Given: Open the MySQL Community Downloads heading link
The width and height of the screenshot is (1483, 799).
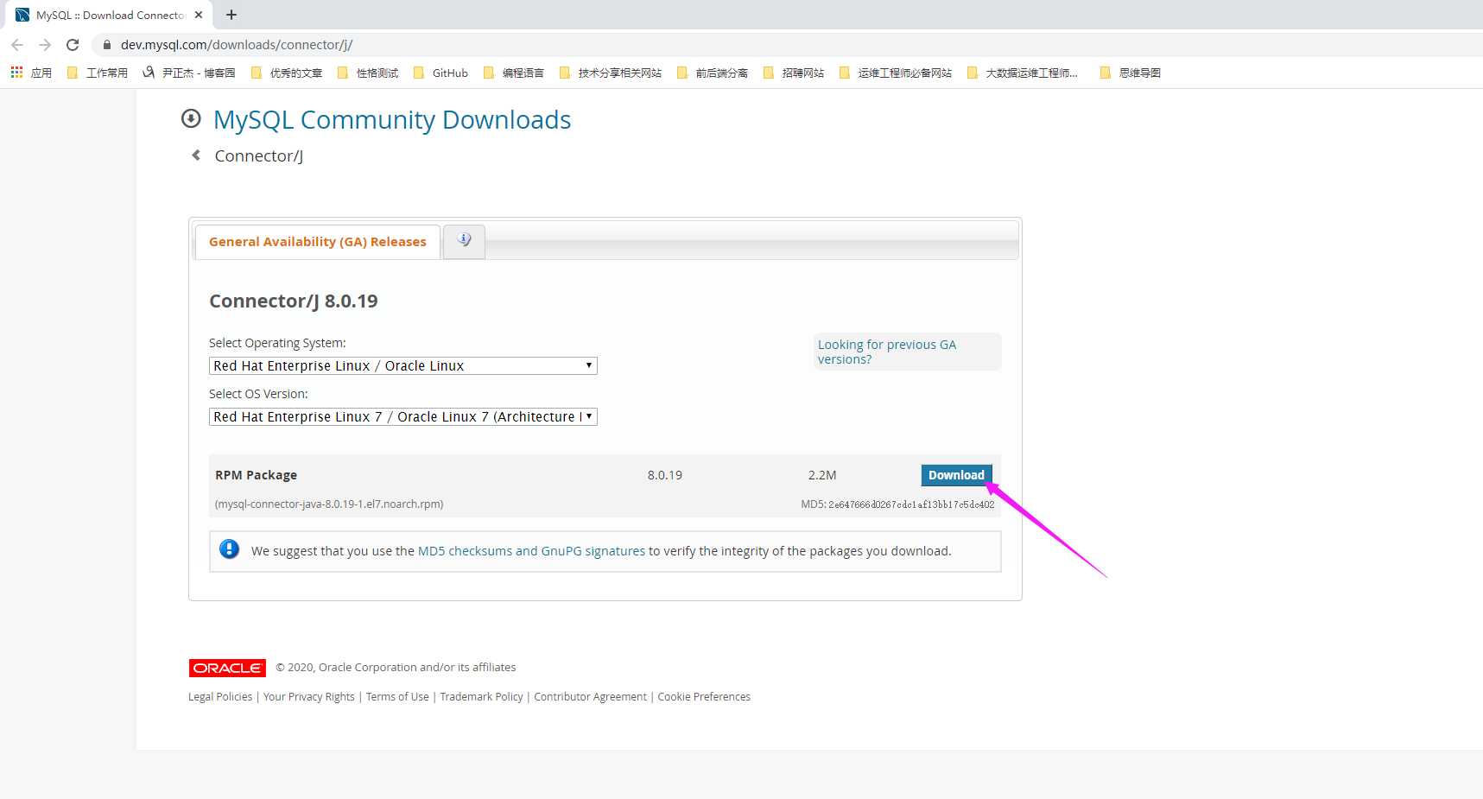Looking at the screenshot, I should [392, 119].
